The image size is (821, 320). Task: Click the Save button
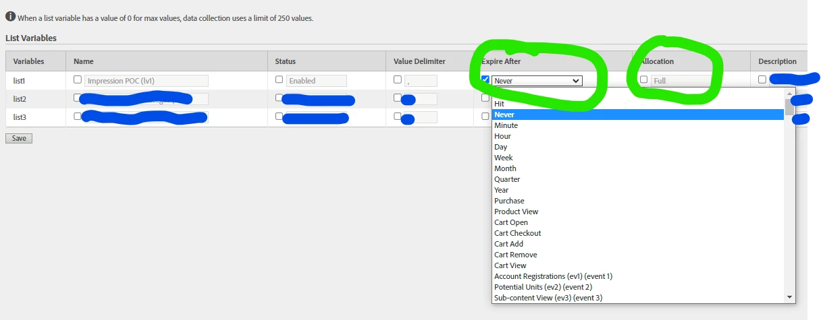(19, 138)
